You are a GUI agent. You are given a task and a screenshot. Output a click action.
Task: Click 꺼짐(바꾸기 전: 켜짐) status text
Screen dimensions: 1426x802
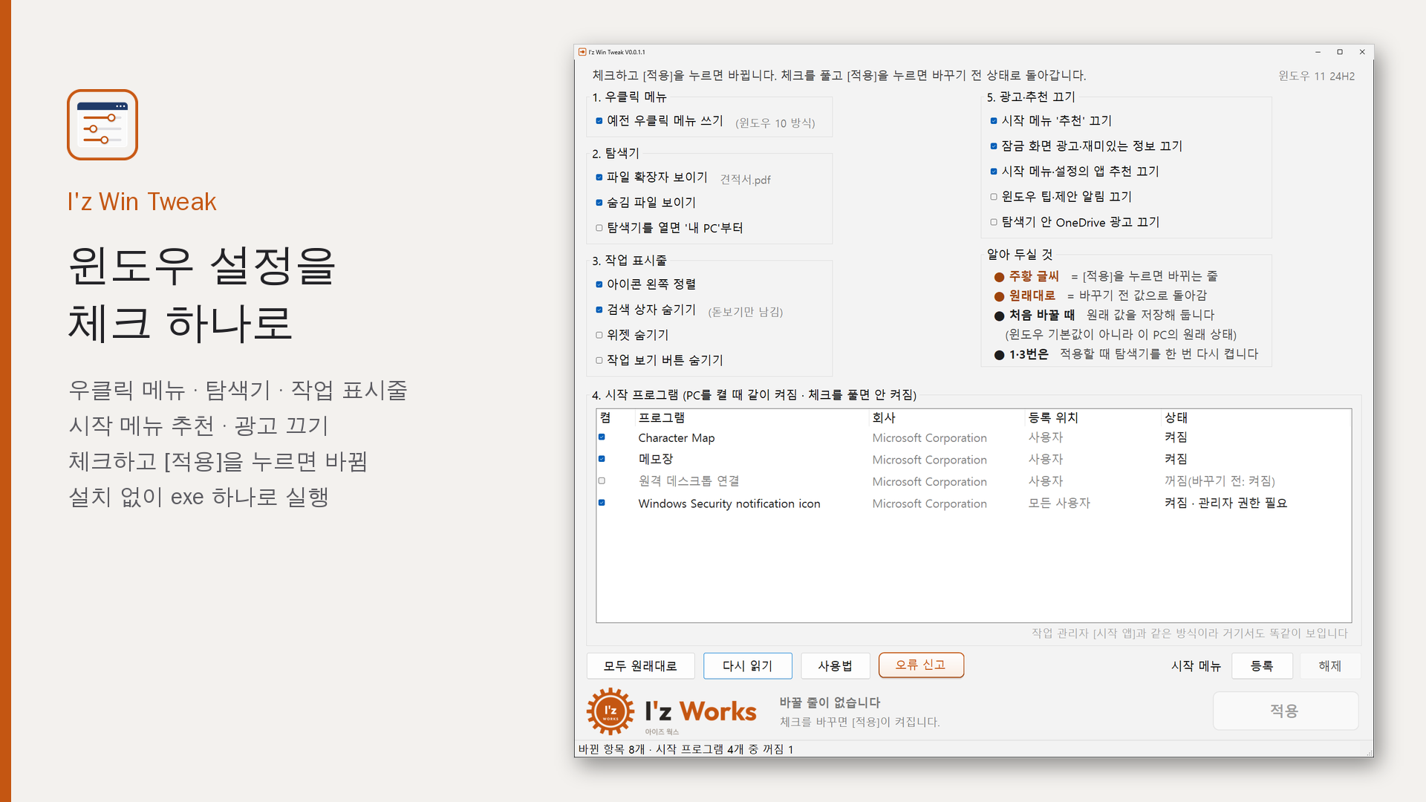coord(1220,481)
